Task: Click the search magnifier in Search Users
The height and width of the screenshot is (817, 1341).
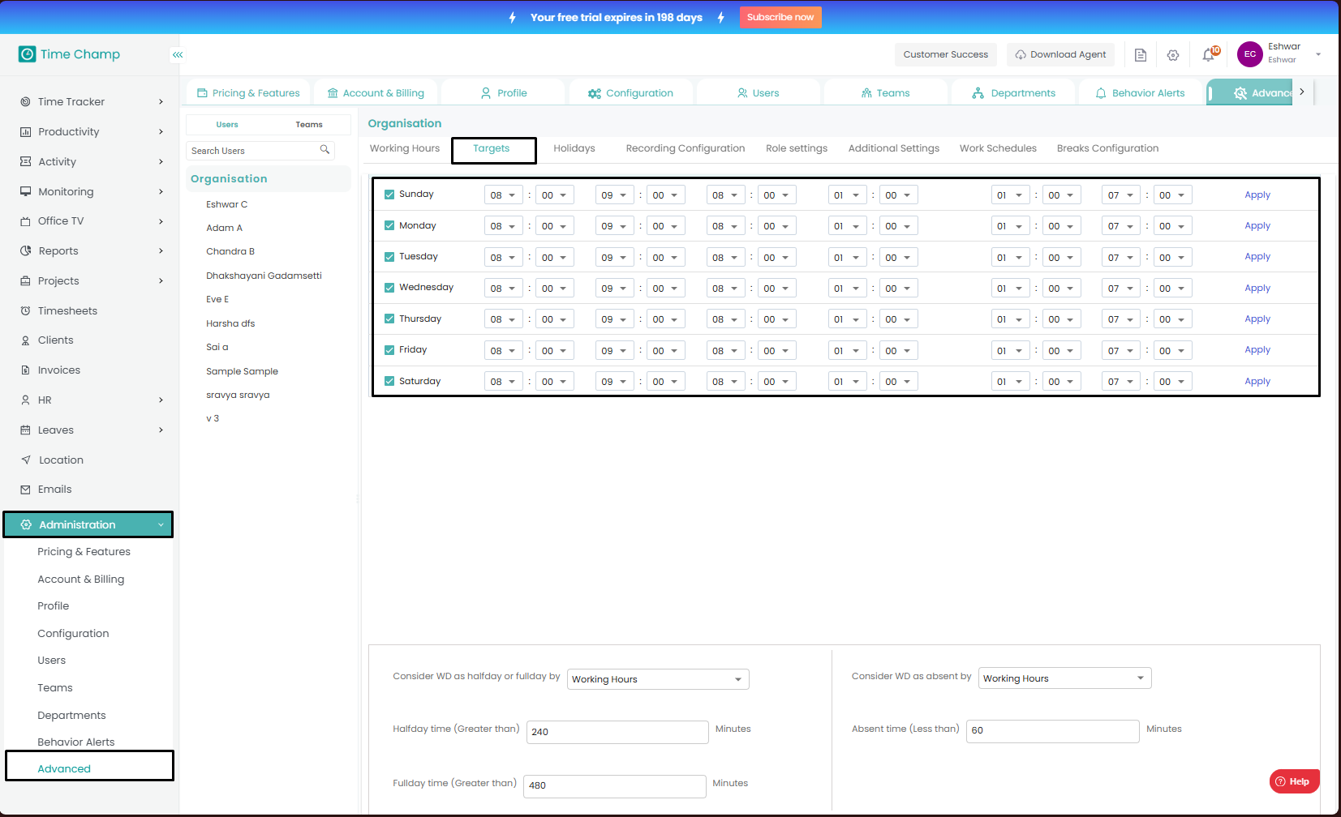Action: [325, 150]
